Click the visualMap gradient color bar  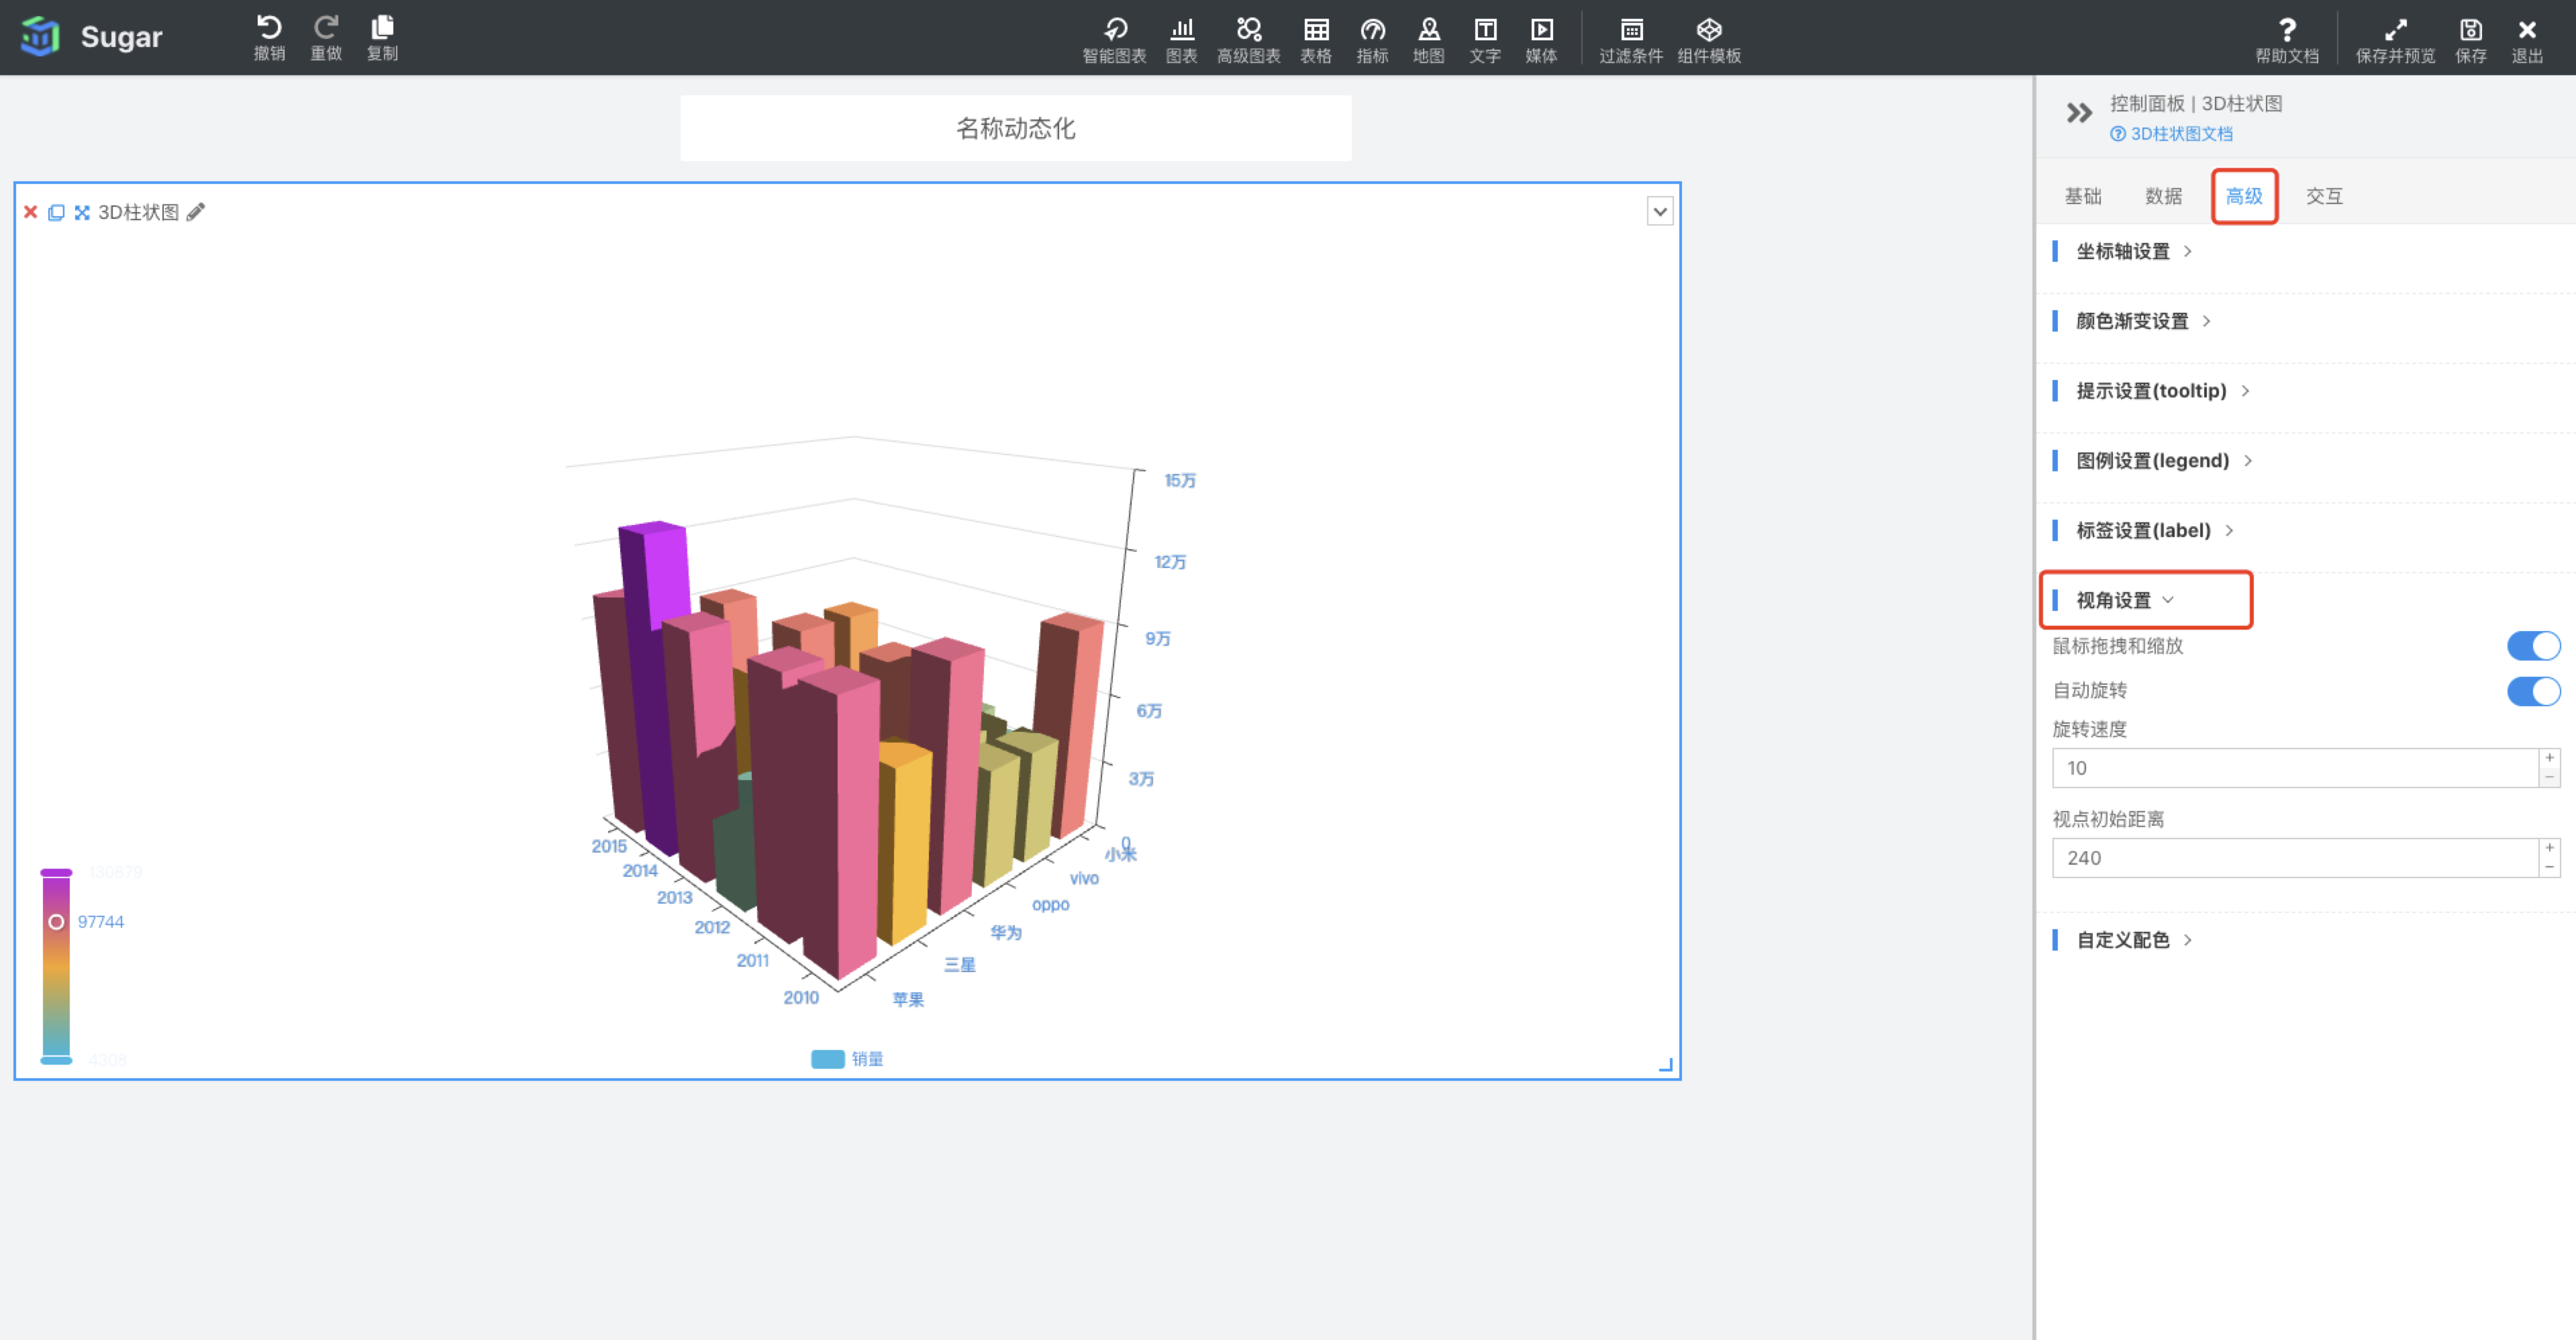pyautogui.click(x=56, y=966)
